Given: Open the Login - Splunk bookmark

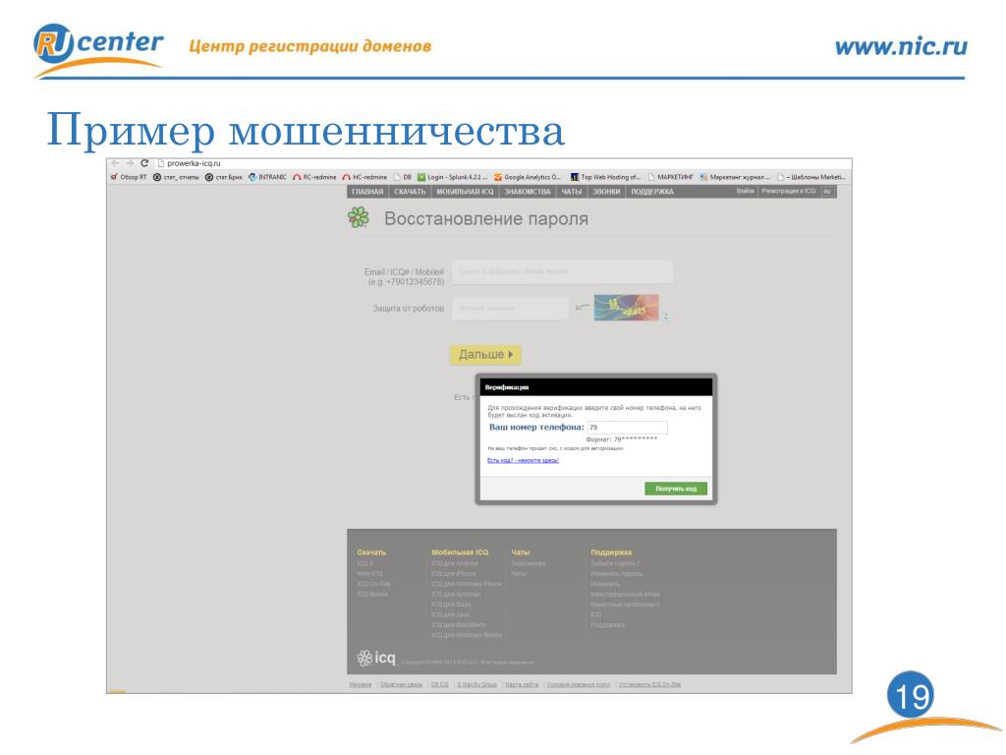Looking at the screenshot, I should tap(452, 177).
